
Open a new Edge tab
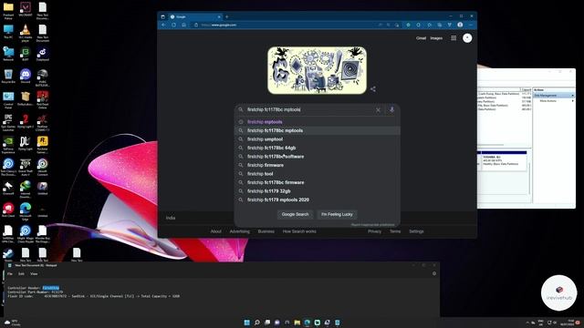tap(226, 16)
